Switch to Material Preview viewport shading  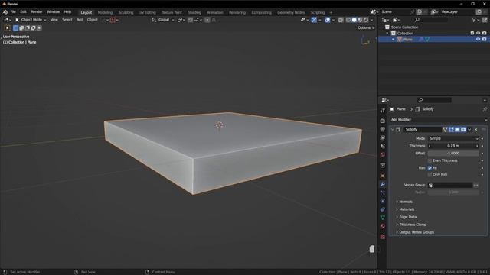(360, 20)
